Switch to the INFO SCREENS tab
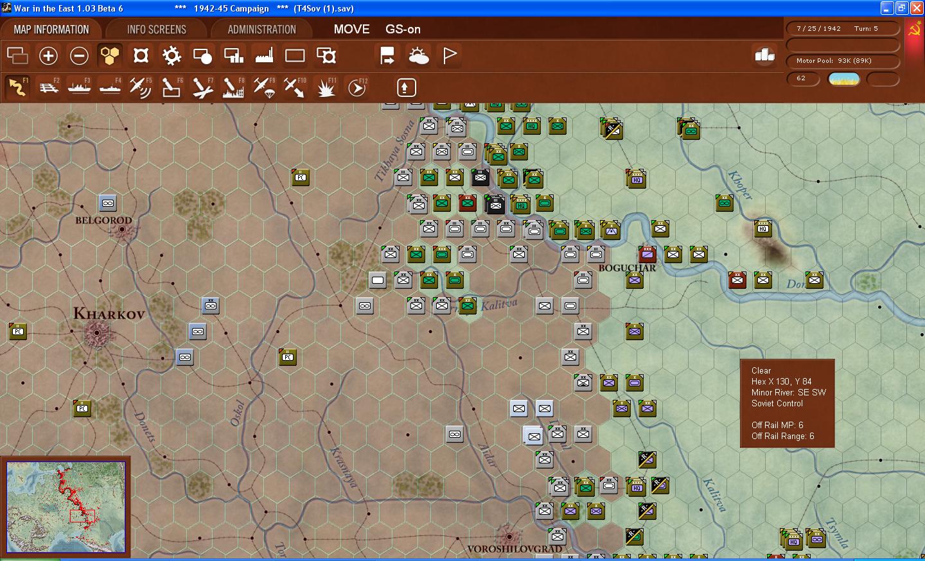 157,30
